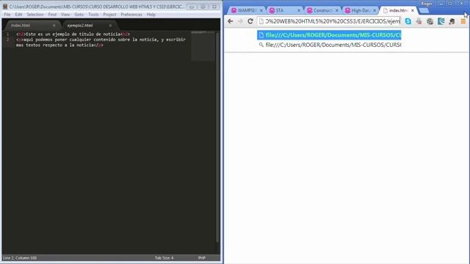
Task: Open the Help menu in Sublime Text
Action: pyautogui.click(x=151, y=15)
